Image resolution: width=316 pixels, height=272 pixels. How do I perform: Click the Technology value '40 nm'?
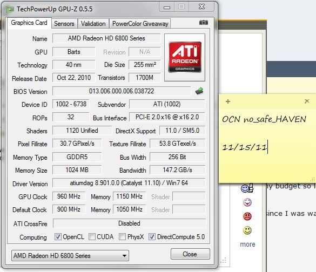pyautogui.click(x=74, y=65)
